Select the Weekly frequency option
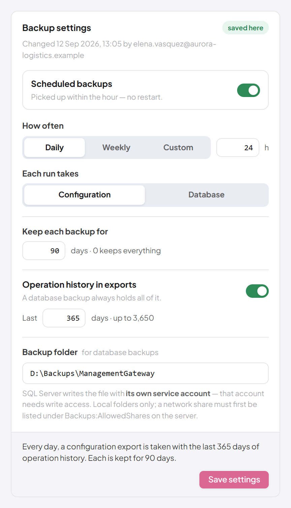Image resolution: width=291 pixels, height=508 pixels. coord(116,148)
